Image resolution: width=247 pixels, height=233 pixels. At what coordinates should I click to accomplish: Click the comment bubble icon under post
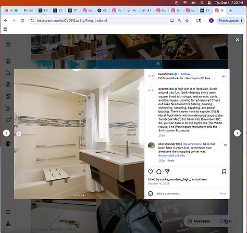pyautogui.click(x=159, y=171)
